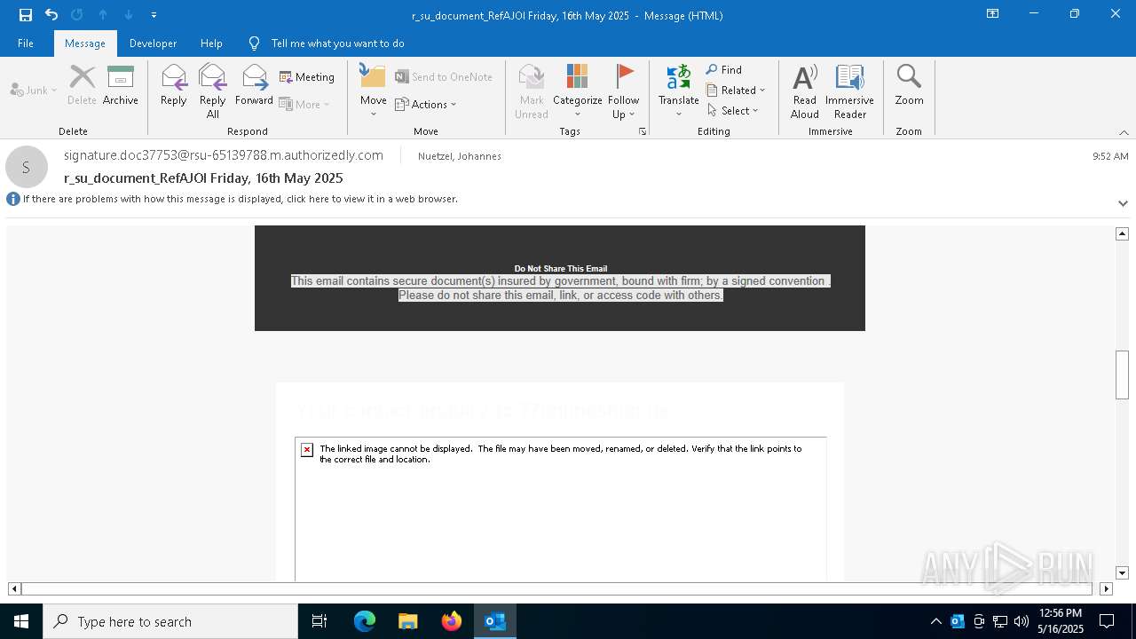Click the taskbar search box

[170, 621]
